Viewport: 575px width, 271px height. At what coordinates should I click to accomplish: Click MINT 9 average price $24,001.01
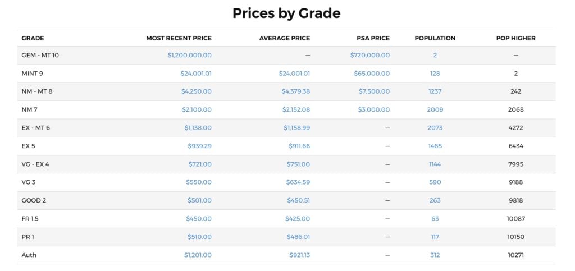click(x=294, y=74)
